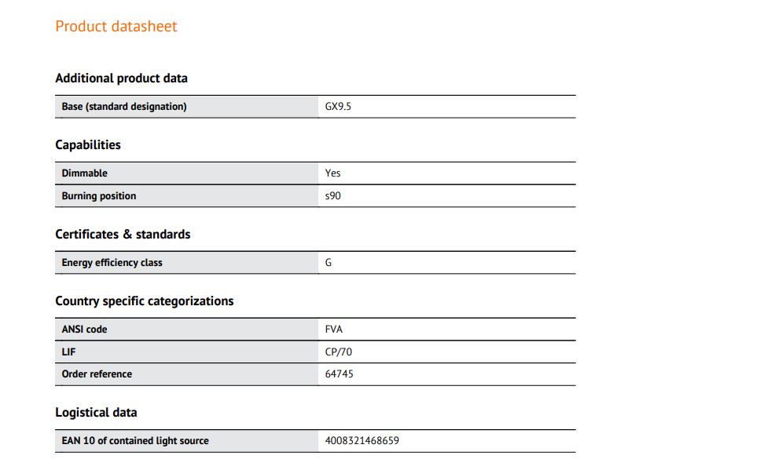The height and width of the screenshot is (470, 760).
Task: Click the Order reference label
Action: pos(97,374)
